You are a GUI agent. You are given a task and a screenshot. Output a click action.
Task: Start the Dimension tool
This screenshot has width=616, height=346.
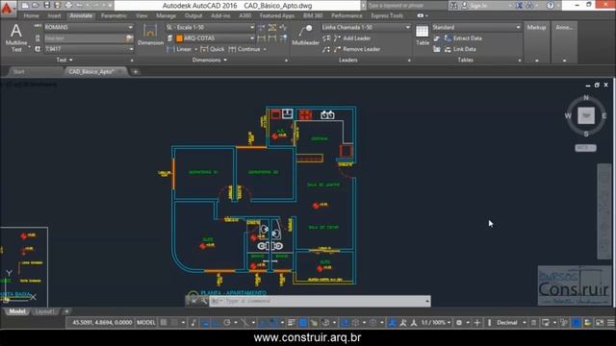coord(150,35)
